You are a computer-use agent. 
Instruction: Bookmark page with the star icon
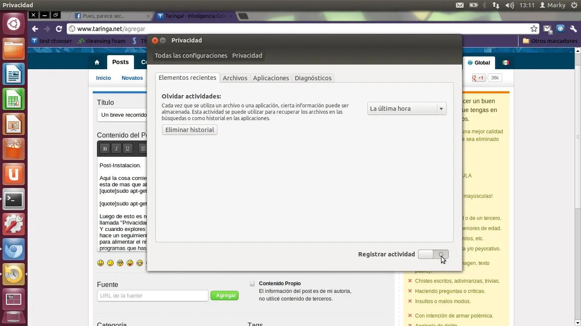(x=534, y=29)
